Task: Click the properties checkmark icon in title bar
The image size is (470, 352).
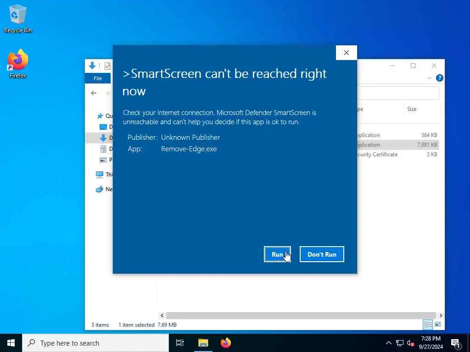Action: click(107, 66)
